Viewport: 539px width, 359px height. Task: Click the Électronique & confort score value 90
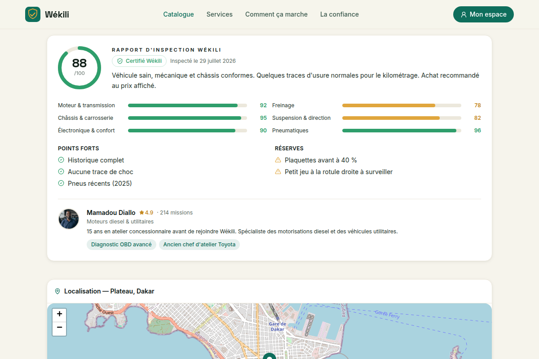(263, 131)
